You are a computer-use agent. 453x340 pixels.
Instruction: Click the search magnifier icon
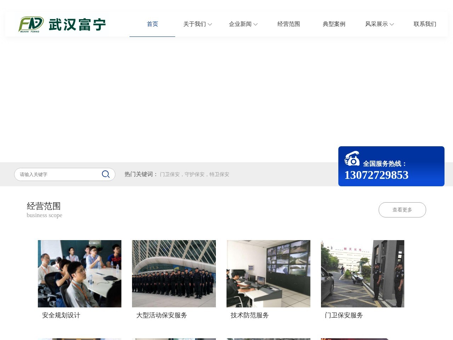click(x=105, y=174)
